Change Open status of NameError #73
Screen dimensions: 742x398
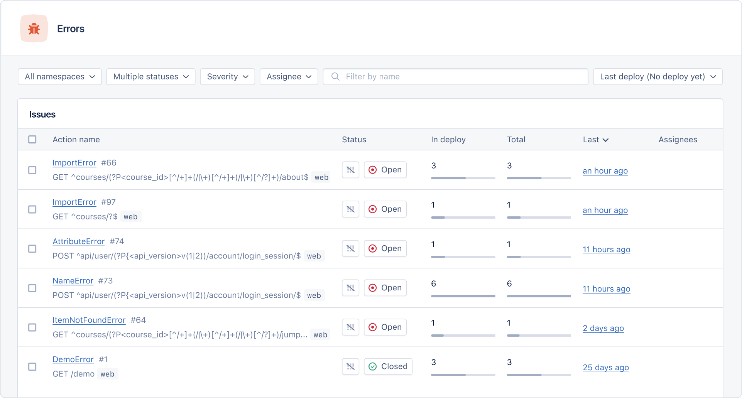tap(385, 288)
